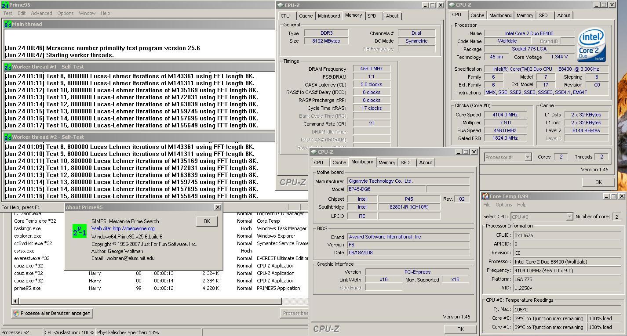This screenshot has width=627, height=336.
Task: Click the left arrow of process list scrollbar
Action: tap(16, 301)
